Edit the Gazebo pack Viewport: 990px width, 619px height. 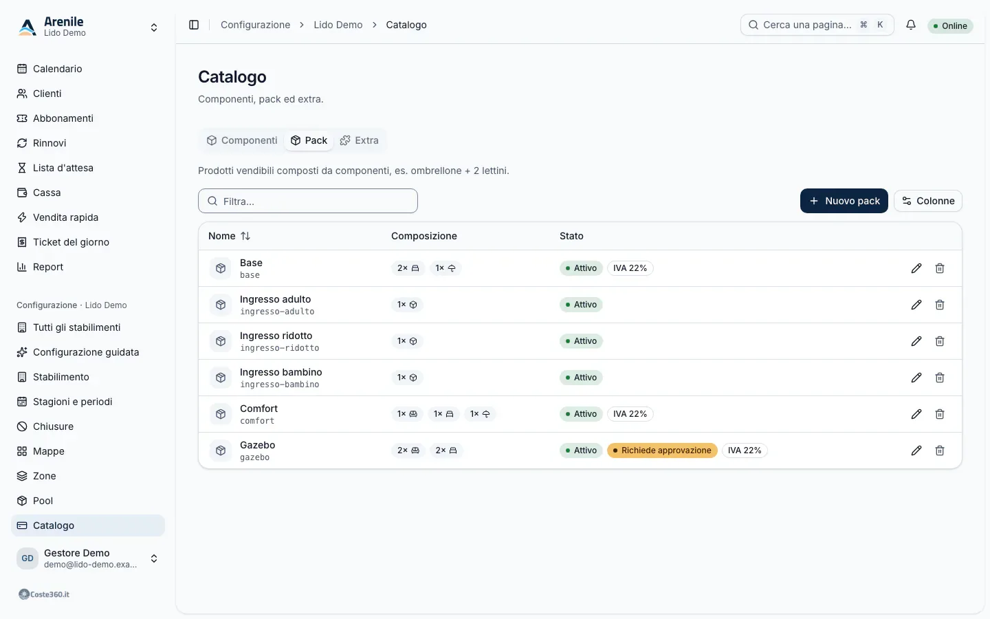point(916,450)
